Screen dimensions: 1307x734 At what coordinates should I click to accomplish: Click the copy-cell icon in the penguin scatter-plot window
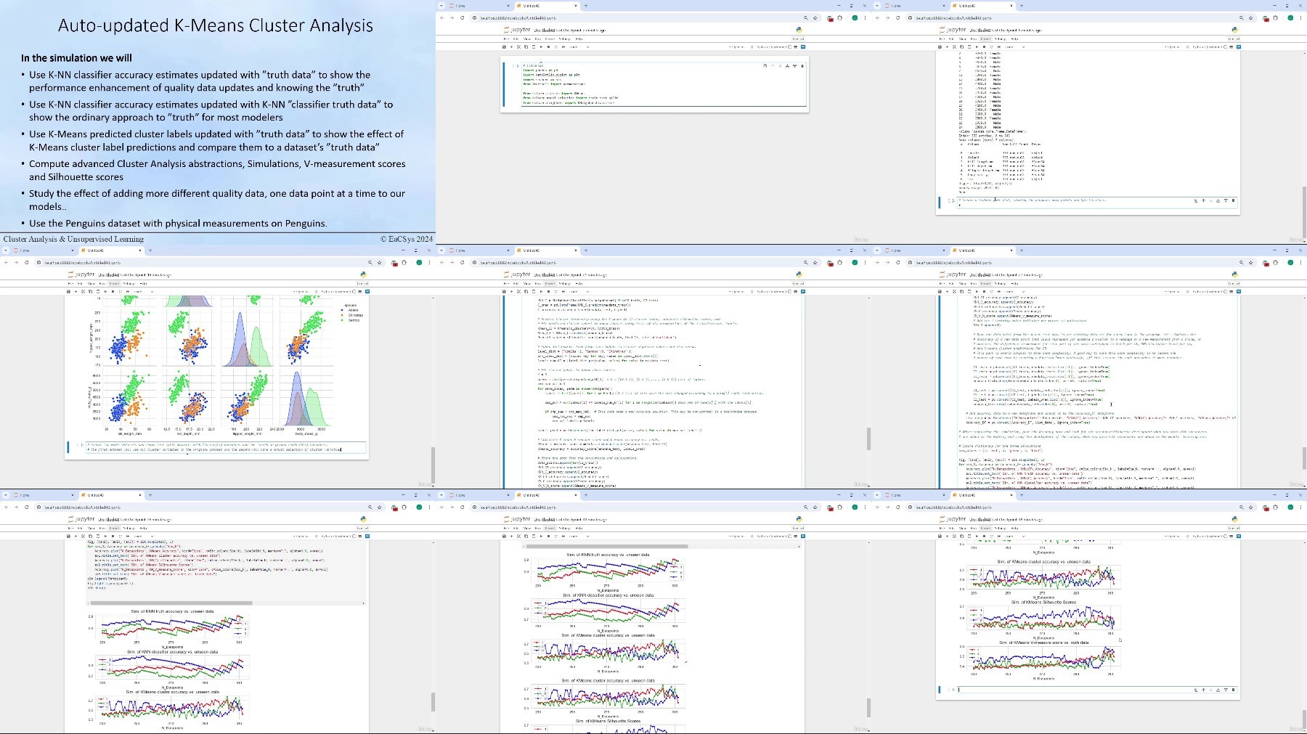click(90, 291)
